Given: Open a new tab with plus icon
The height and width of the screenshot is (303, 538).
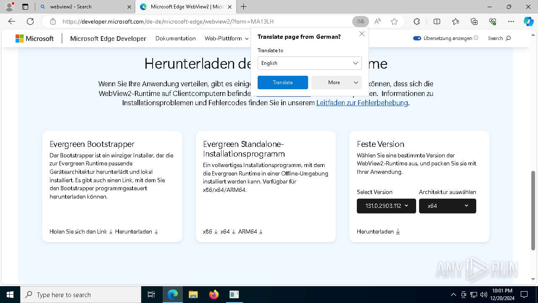Looking at the screenshot, I should (x=244, y=7).
